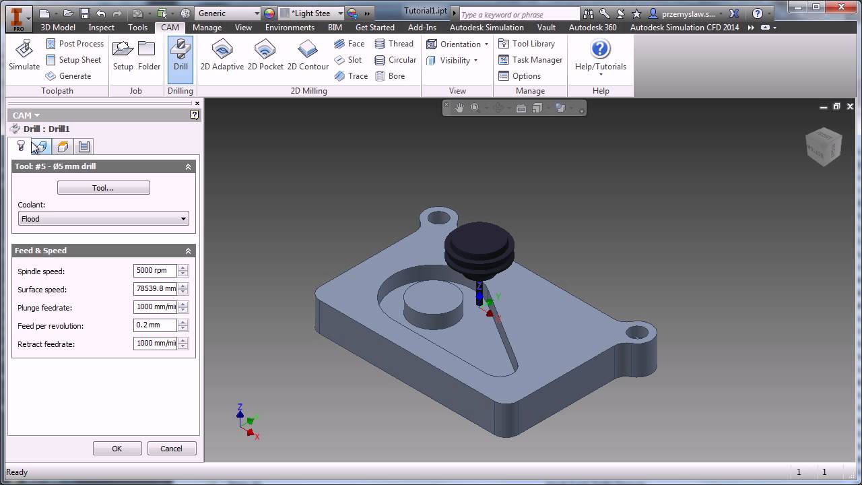
Task: Open the Task Manager
Action: point(530,59)
